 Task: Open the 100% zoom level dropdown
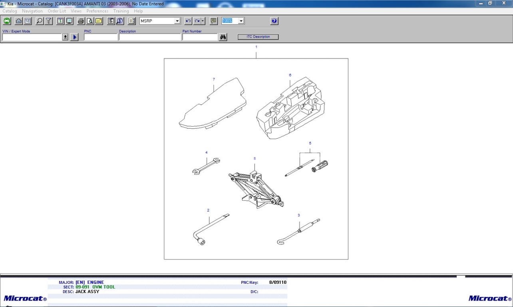241,21
